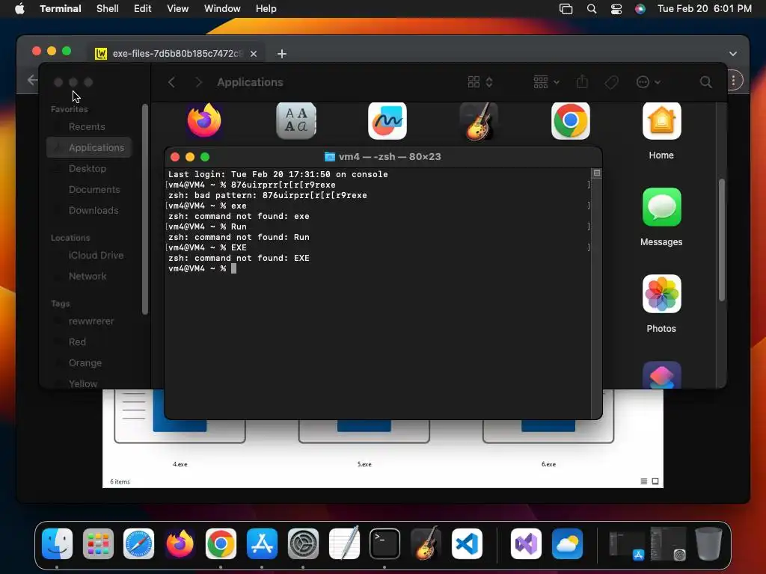Go back in Finder Applications window
This screenshot has width=766, height=574.
[171, 82]
